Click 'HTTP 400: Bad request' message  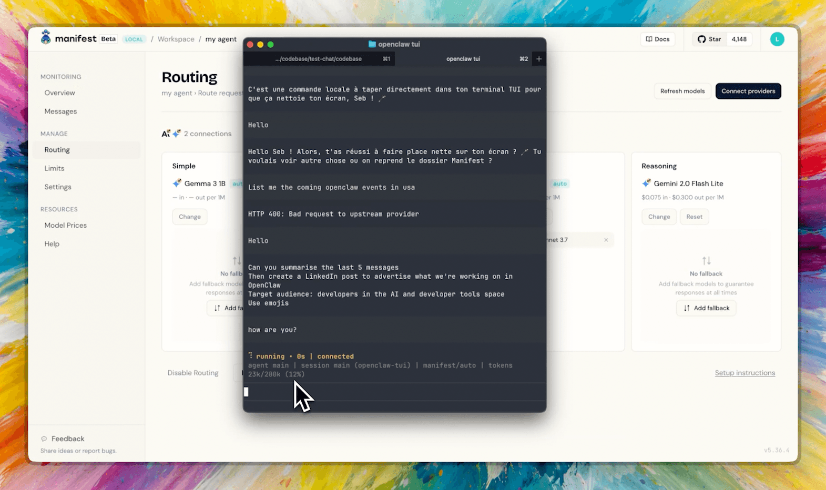(333, 214)
